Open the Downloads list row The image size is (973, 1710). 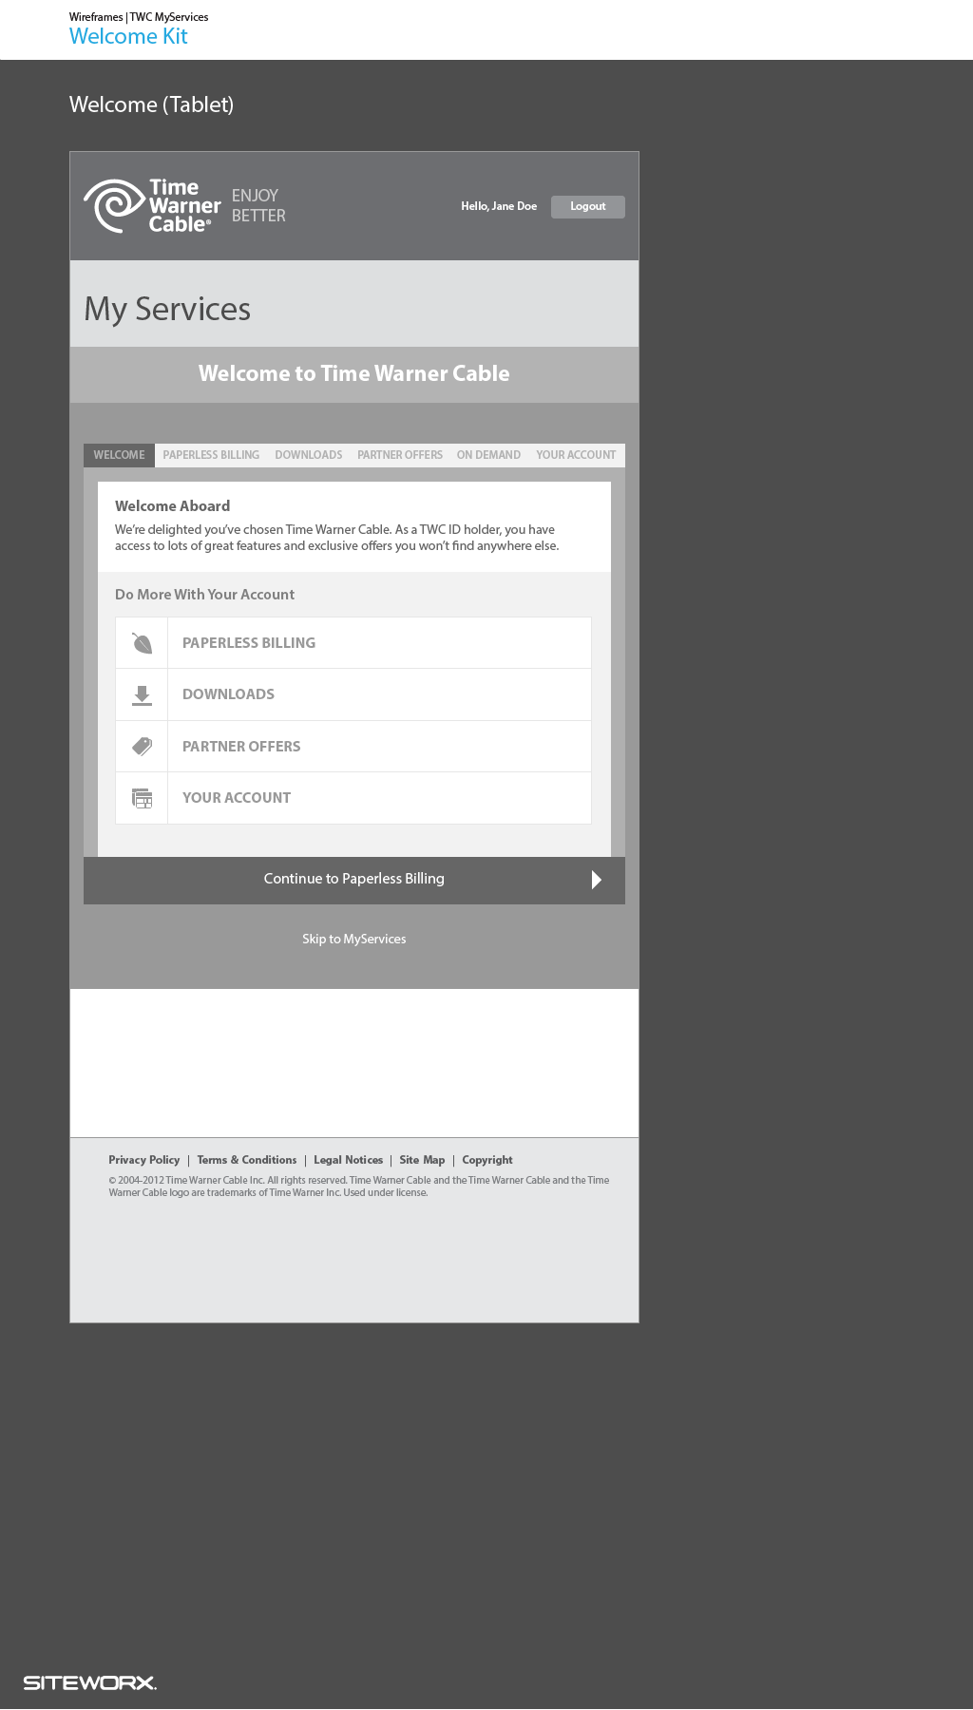[x=353, y=694]
